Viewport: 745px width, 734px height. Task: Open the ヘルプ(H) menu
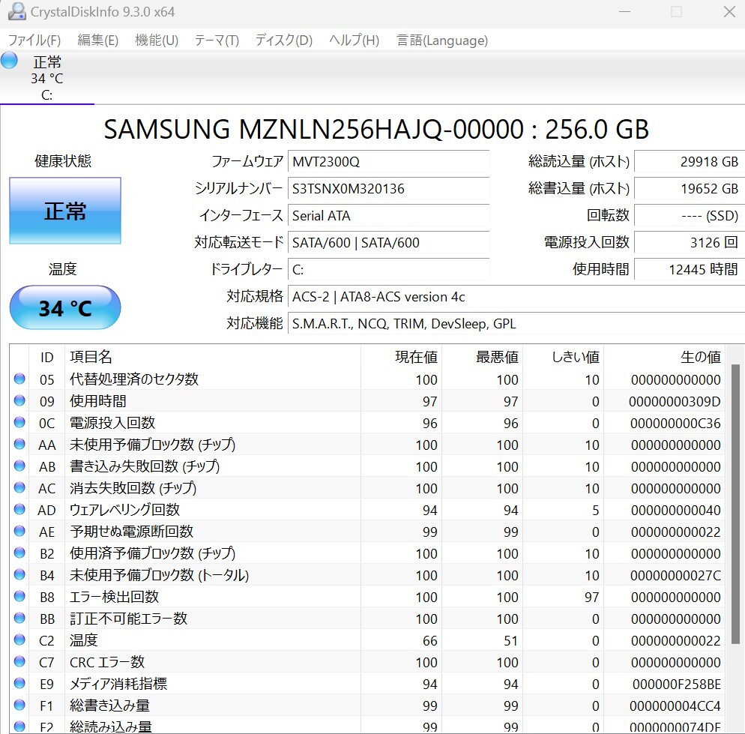[x=355, y=40]
